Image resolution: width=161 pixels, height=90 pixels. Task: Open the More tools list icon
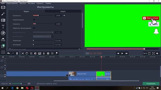pyautogui.click(x=3, y=52)
